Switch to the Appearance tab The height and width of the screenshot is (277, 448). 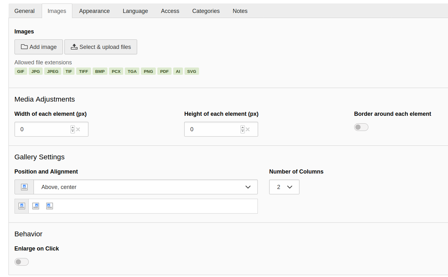(x=94, y=11)
